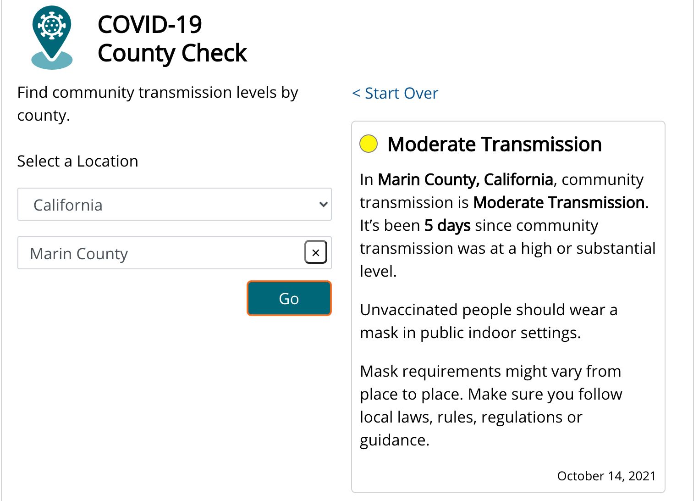
Task: Click the unvaccinated people mask guidance paragraph
Action: pos(489,321)
